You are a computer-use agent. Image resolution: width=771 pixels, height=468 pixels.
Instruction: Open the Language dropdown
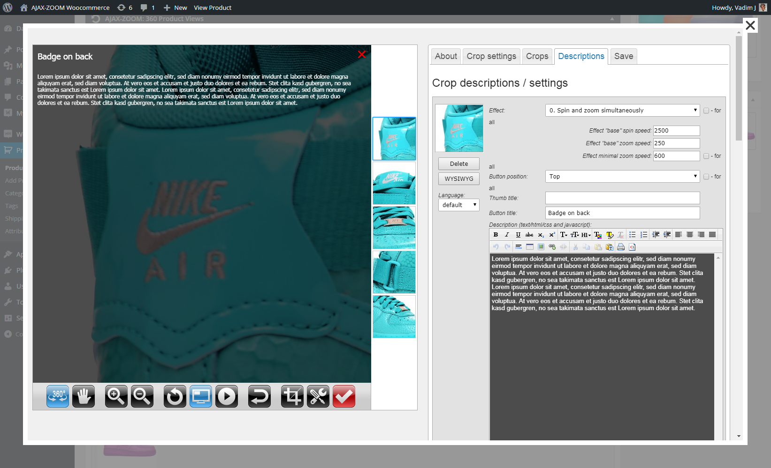(458, 205)
